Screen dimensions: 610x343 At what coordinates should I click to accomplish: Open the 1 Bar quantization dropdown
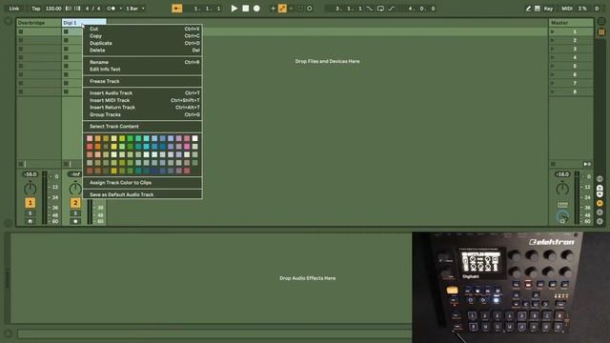pyautogui.click(x=135, y=9)
